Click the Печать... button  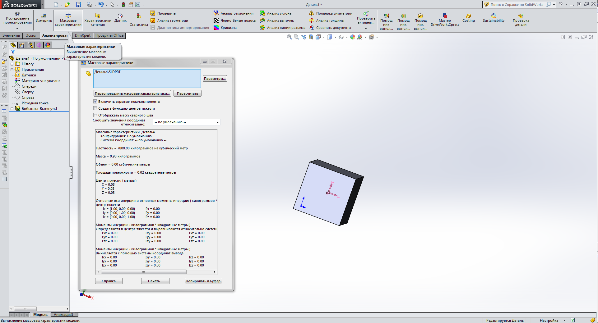[155, 281]
